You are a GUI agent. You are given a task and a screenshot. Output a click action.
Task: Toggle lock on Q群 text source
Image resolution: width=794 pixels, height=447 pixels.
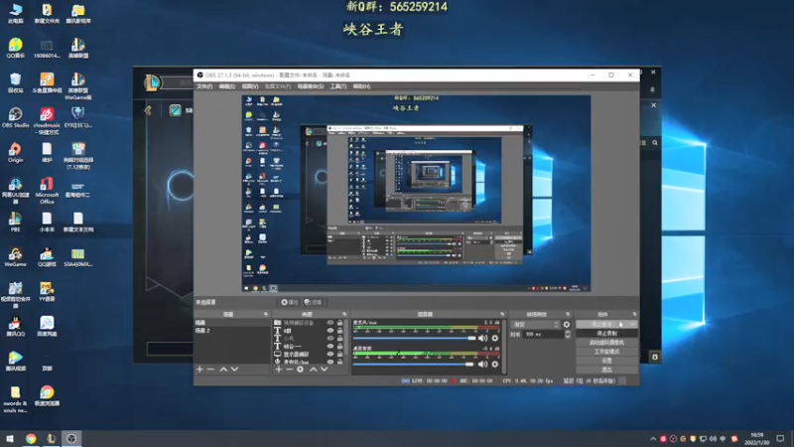tap(339, 331)
